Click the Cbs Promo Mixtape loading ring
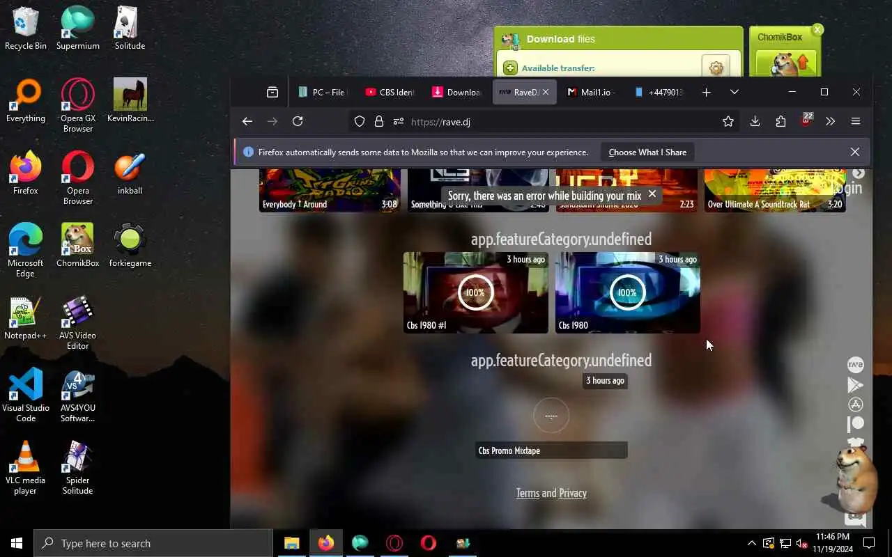 [x=551, y=416]
